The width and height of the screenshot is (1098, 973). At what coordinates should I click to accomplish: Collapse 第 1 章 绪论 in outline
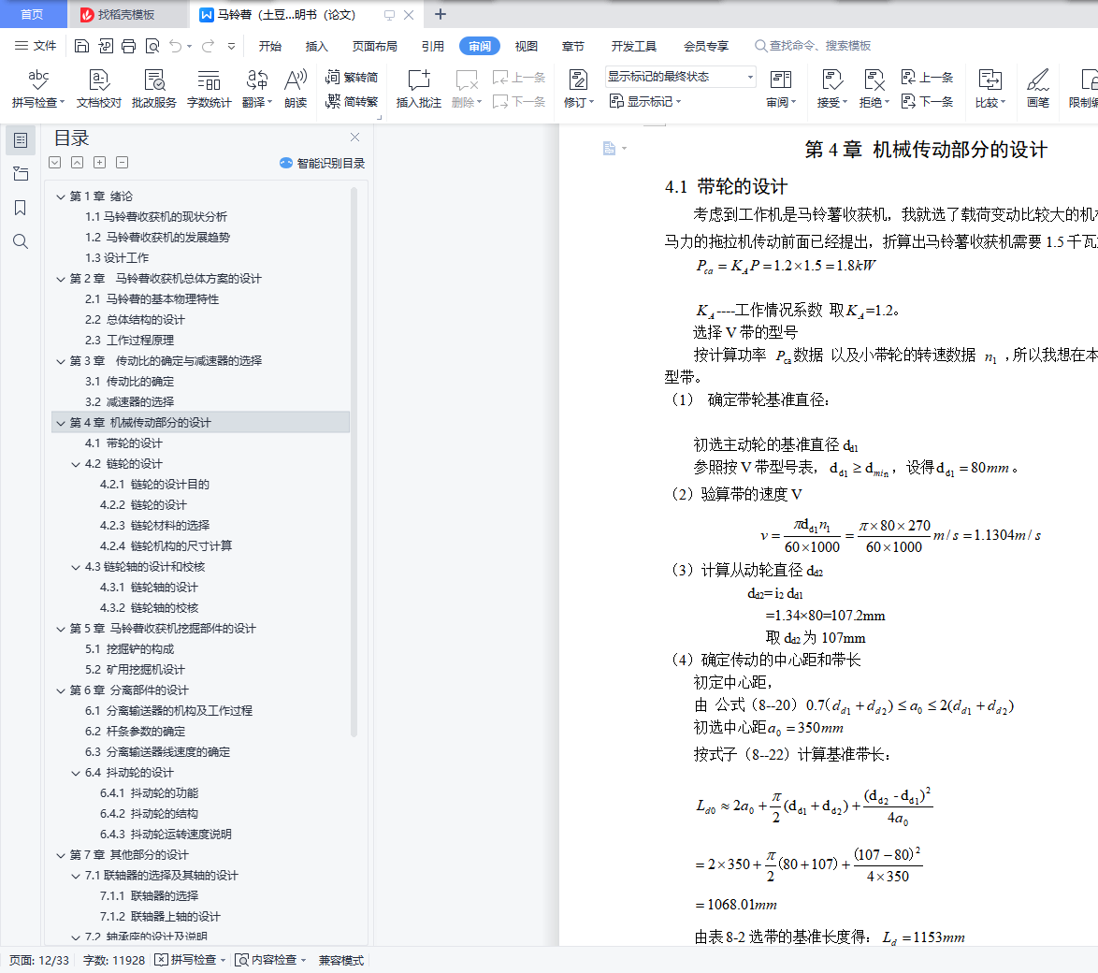[x=61, y=196]
